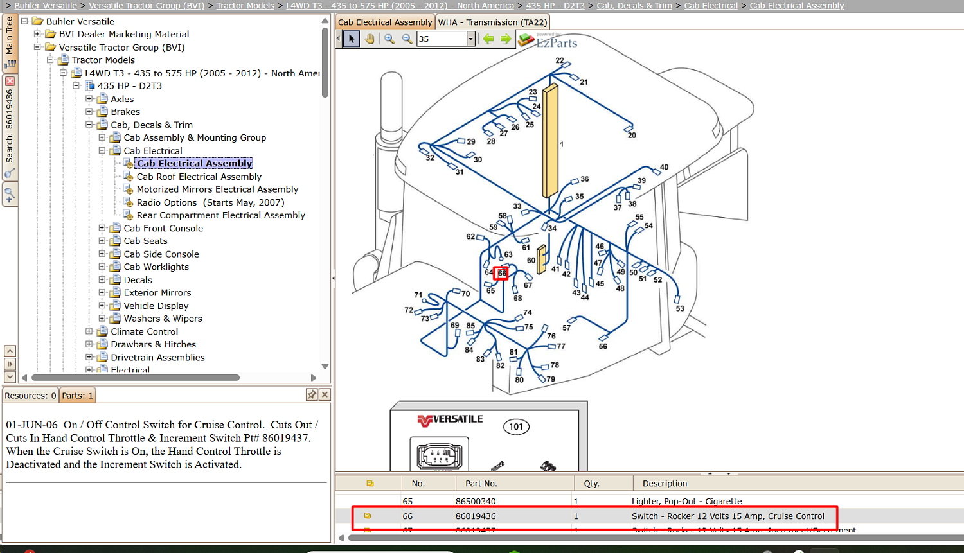This screenshot has height=553, width=964.
Task: Open the Main Tree side tab
Action: (10, 42)
